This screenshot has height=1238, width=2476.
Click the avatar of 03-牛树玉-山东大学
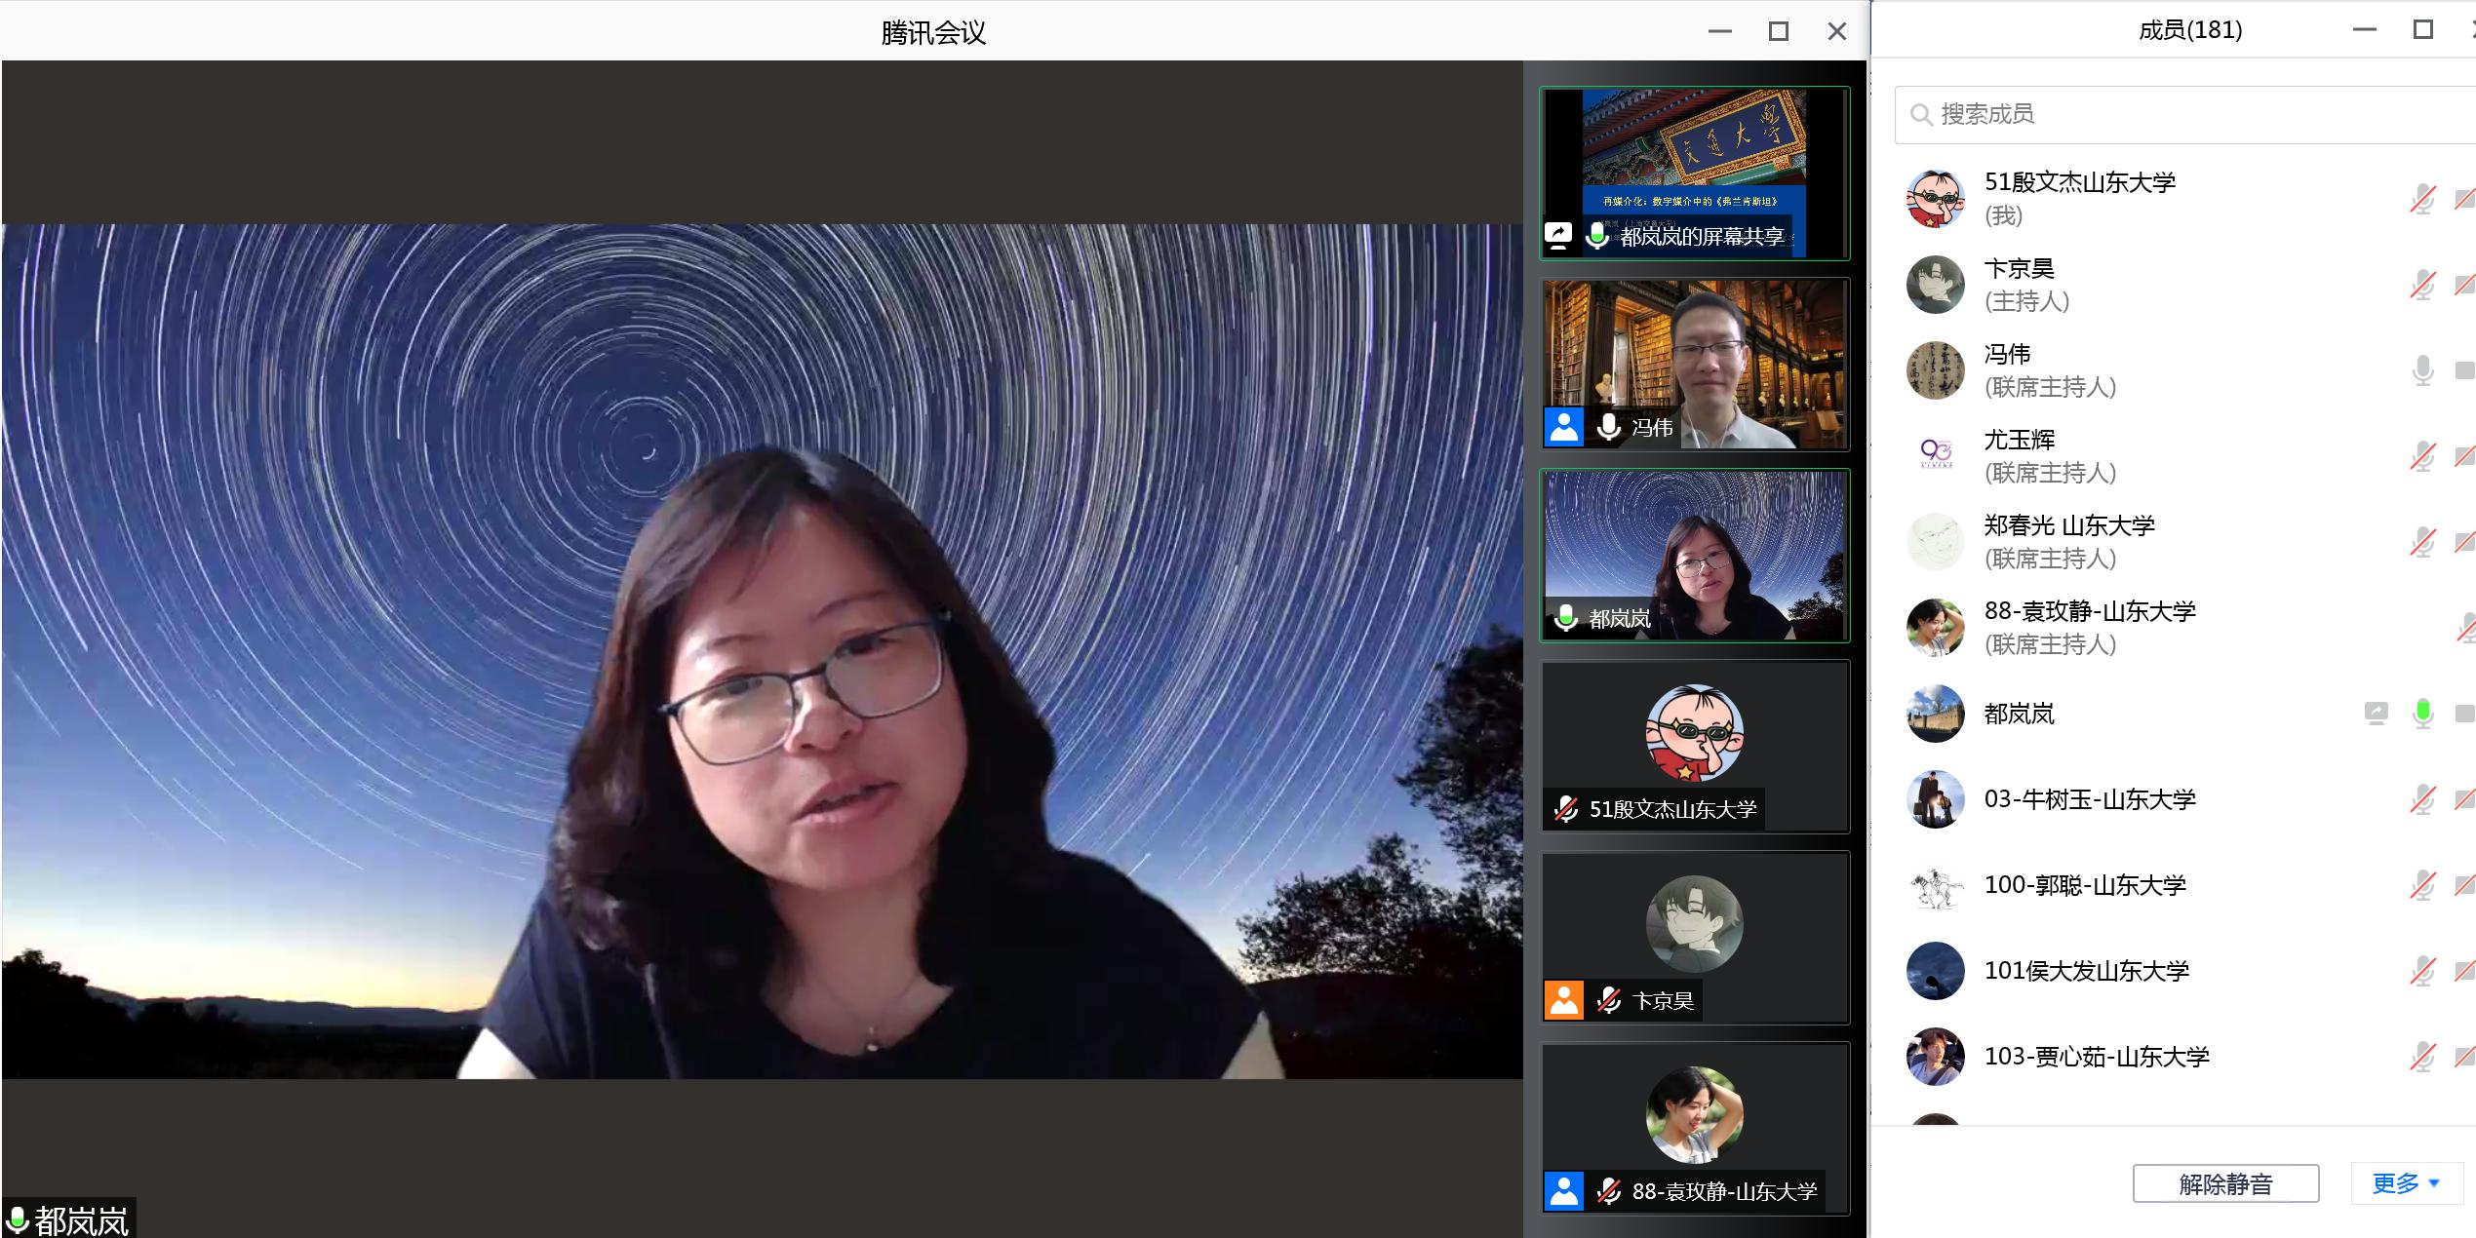tap(1935, 799)
